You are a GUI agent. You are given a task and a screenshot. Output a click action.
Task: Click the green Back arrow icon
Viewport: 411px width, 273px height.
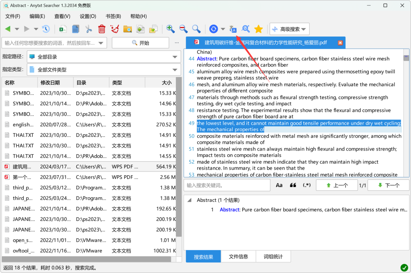[x=8, y=29]
